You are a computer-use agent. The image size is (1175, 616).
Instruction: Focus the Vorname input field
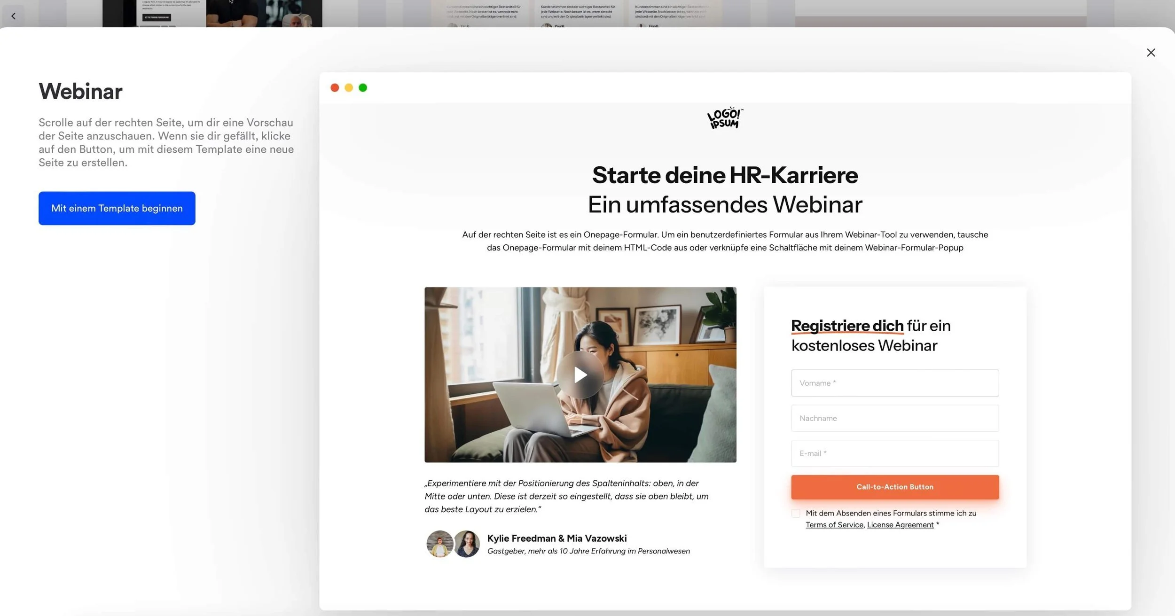(x=895, y=383)
